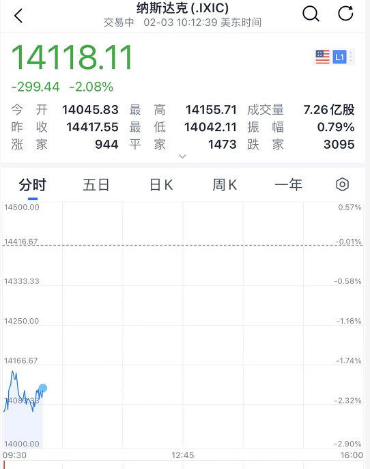
Task: Select the 周K chart tab
Action: [x=225, y=184]
